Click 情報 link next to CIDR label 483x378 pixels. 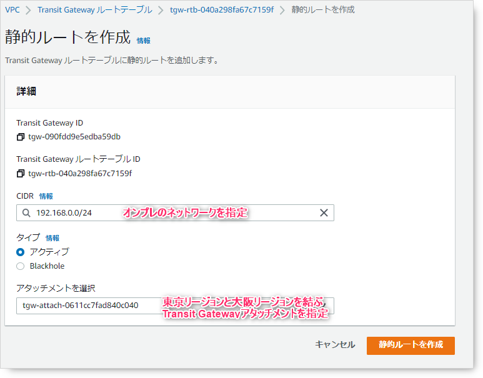point(46,196)
